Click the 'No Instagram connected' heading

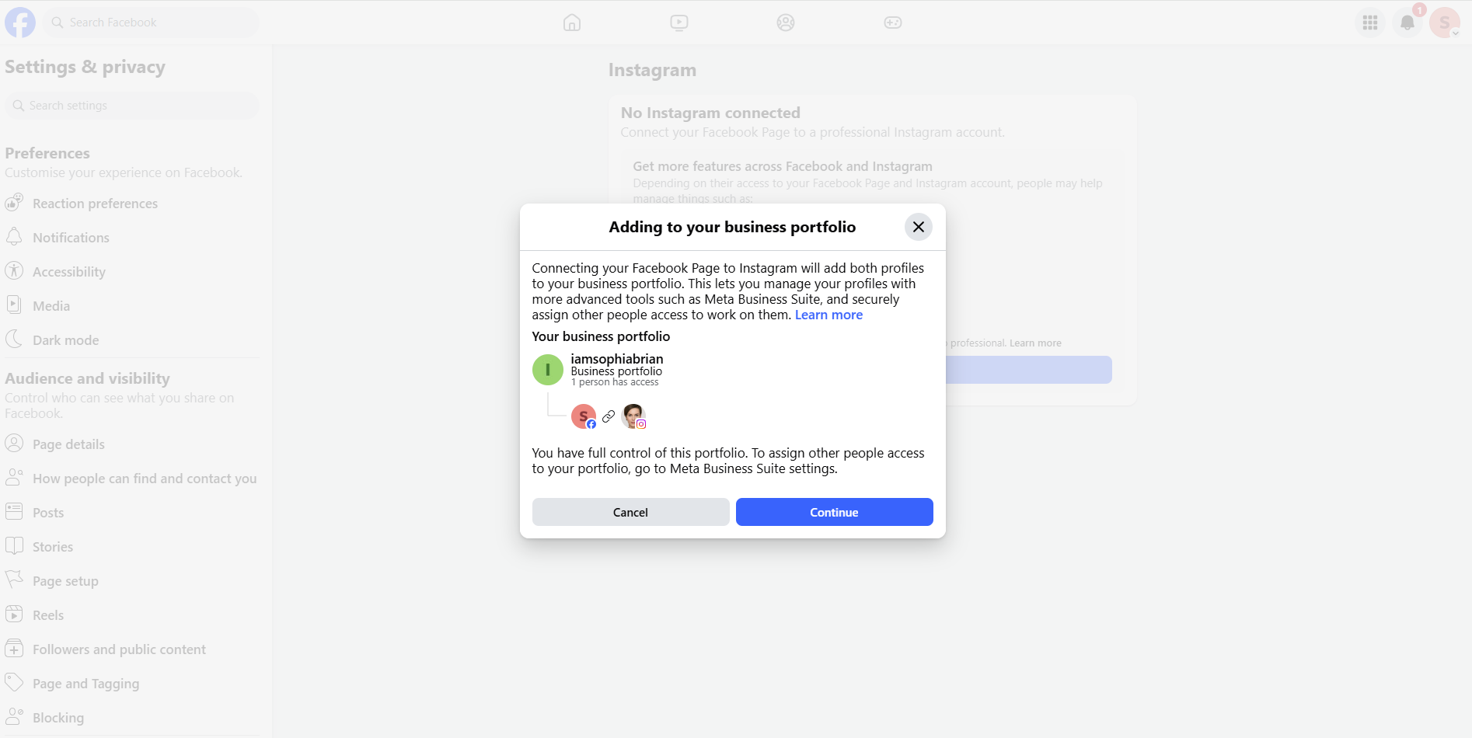tap(710, 113)
